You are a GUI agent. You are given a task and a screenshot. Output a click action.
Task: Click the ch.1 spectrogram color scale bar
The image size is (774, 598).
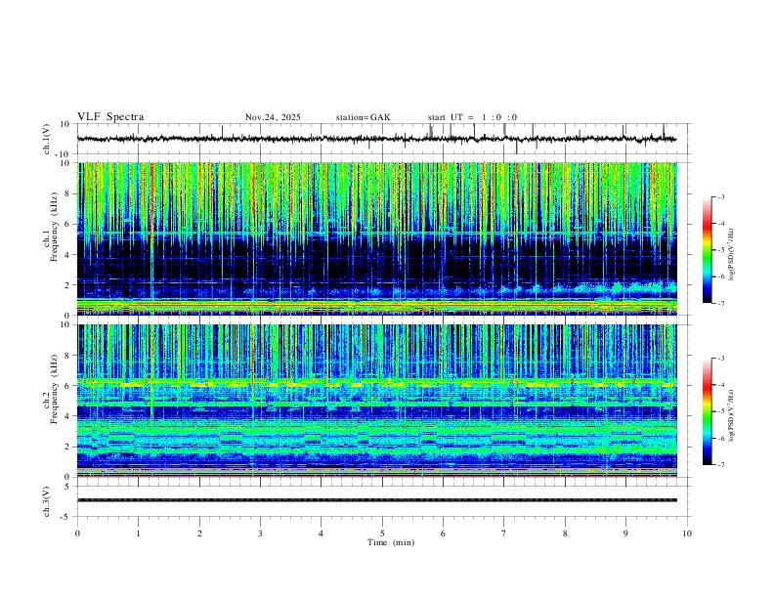pyautogui.click(x=707, y=250)
